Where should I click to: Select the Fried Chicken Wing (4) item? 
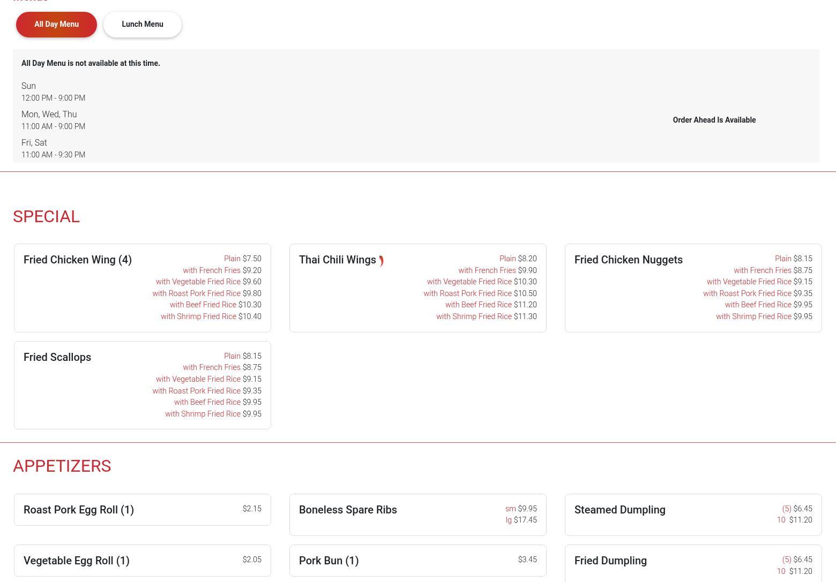click(x=78, y=260)
